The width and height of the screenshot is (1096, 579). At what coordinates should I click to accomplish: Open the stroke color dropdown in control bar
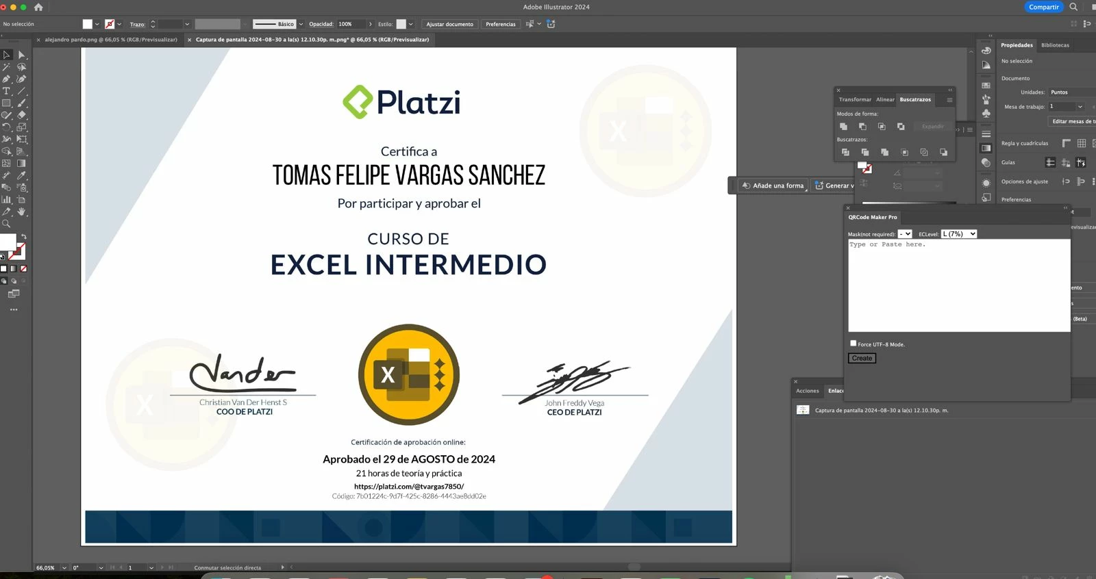point(119,24)
